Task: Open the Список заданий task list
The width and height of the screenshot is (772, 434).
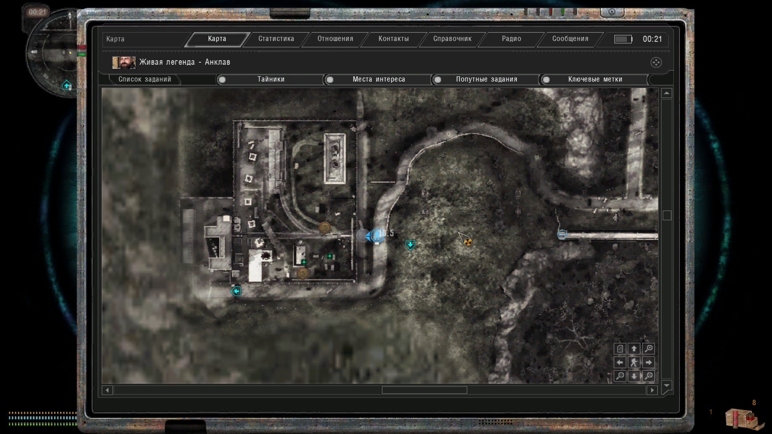Action: click(x=145, y=79)
